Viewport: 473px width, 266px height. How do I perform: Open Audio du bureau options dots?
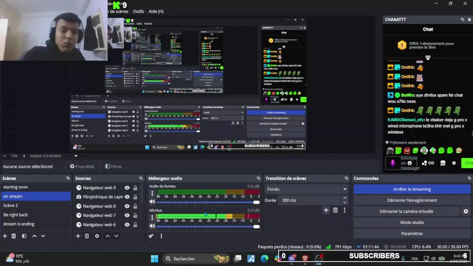click(152, 194)
